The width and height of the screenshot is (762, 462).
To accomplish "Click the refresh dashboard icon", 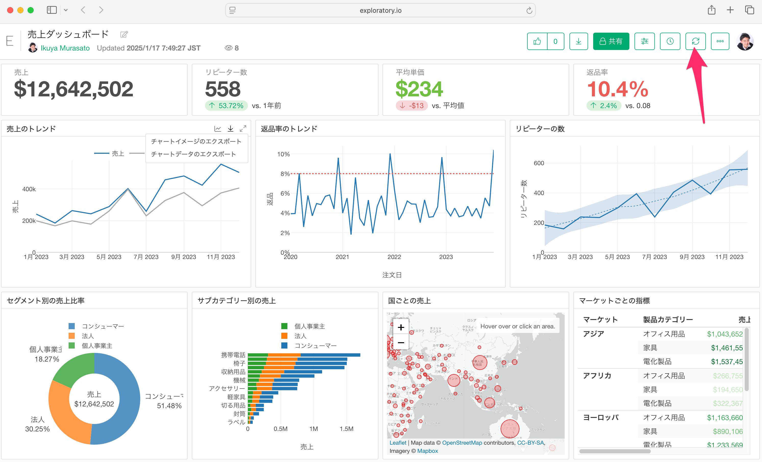I will [695, 41].
